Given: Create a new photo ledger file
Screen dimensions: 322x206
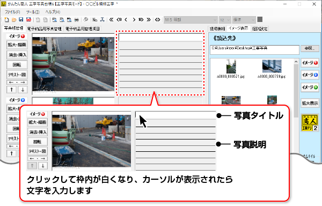Looking at the screenshot, I should tap(6, 20).
